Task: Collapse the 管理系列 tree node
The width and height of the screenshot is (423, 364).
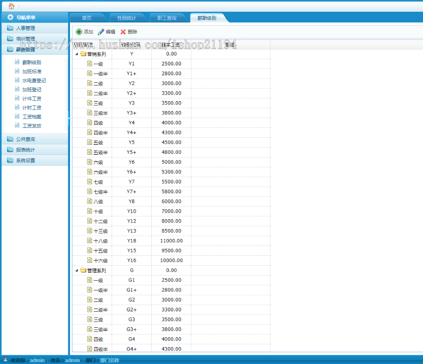Action: pyautogui.click(x=77, y=270)
